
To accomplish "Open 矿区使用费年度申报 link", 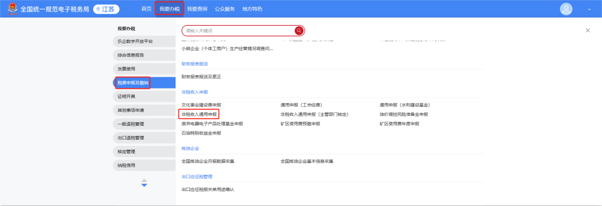I will point(399,124).
